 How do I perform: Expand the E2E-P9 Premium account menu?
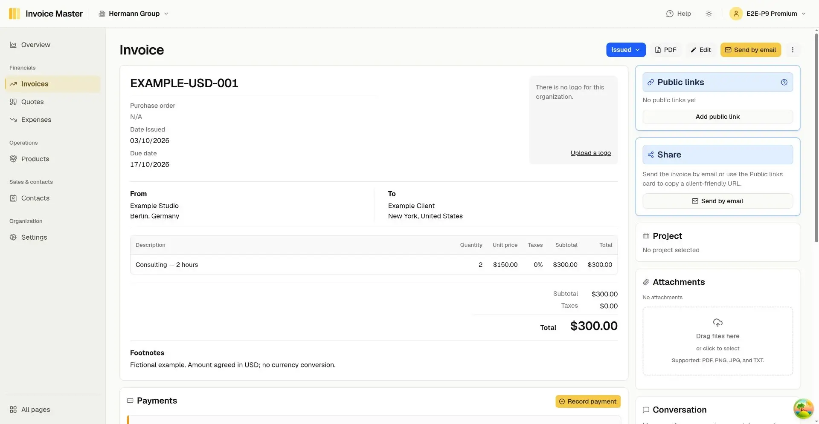pos(767,14)
